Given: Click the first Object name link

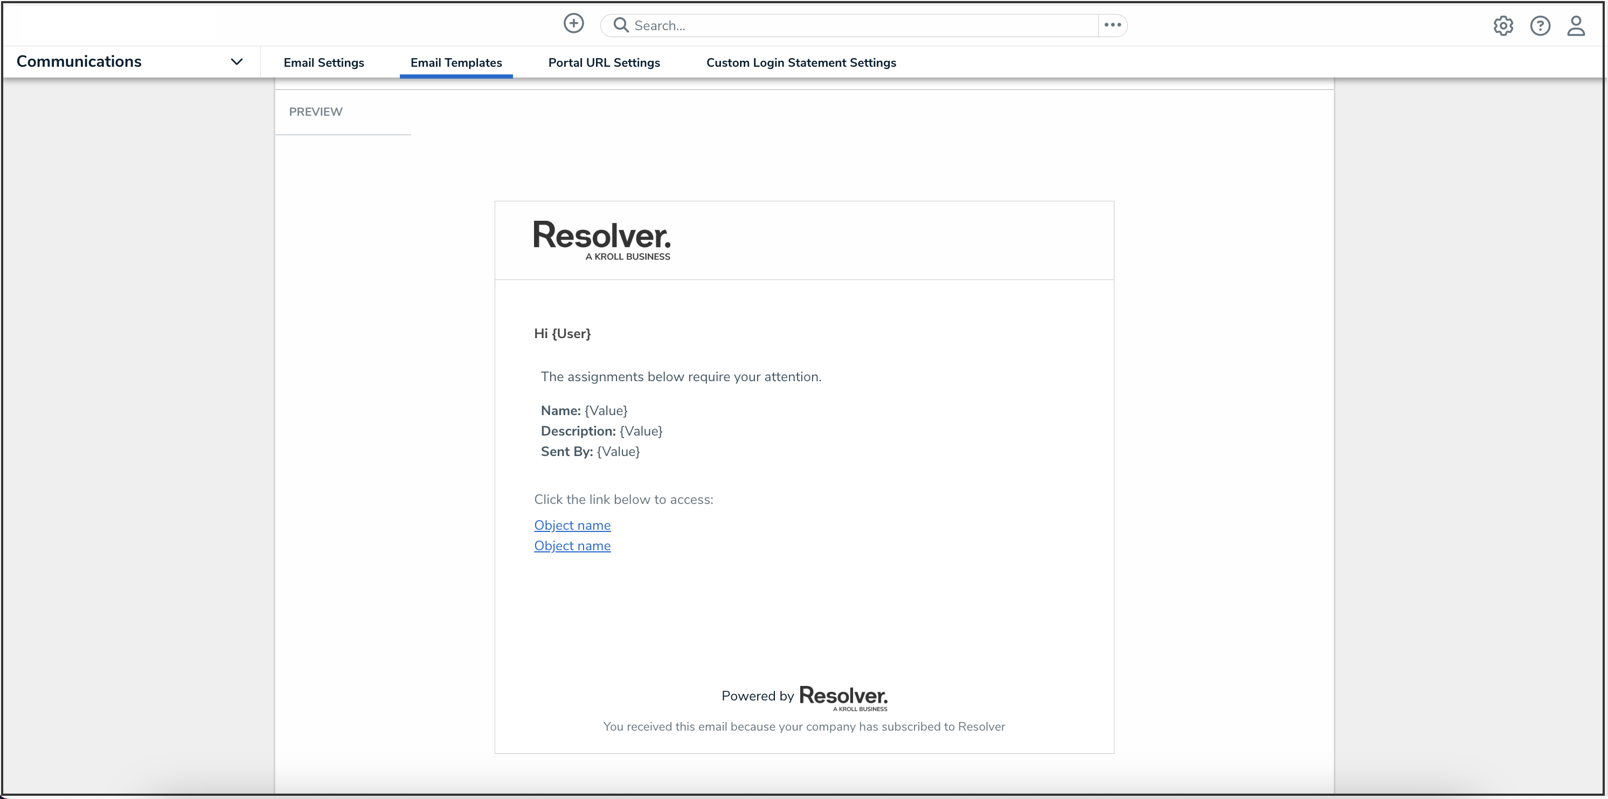Looking at the screenshot, I should pyautogui.click(x=572, y=525).
